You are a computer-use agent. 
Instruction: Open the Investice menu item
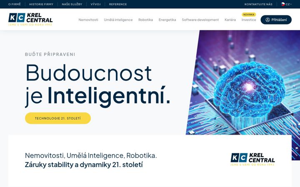249,20
